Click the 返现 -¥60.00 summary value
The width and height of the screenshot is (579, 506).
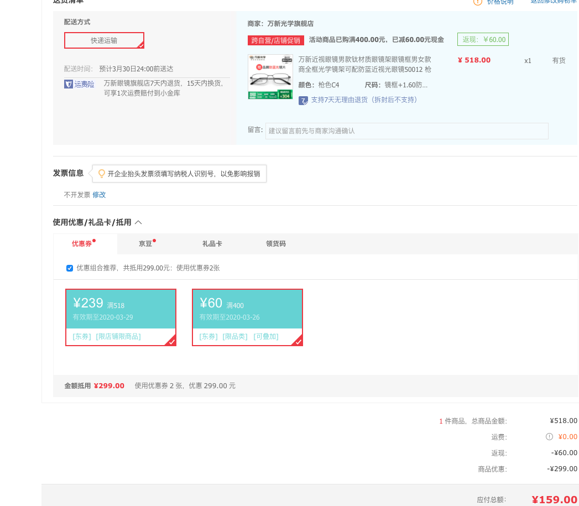coord(564,453)
